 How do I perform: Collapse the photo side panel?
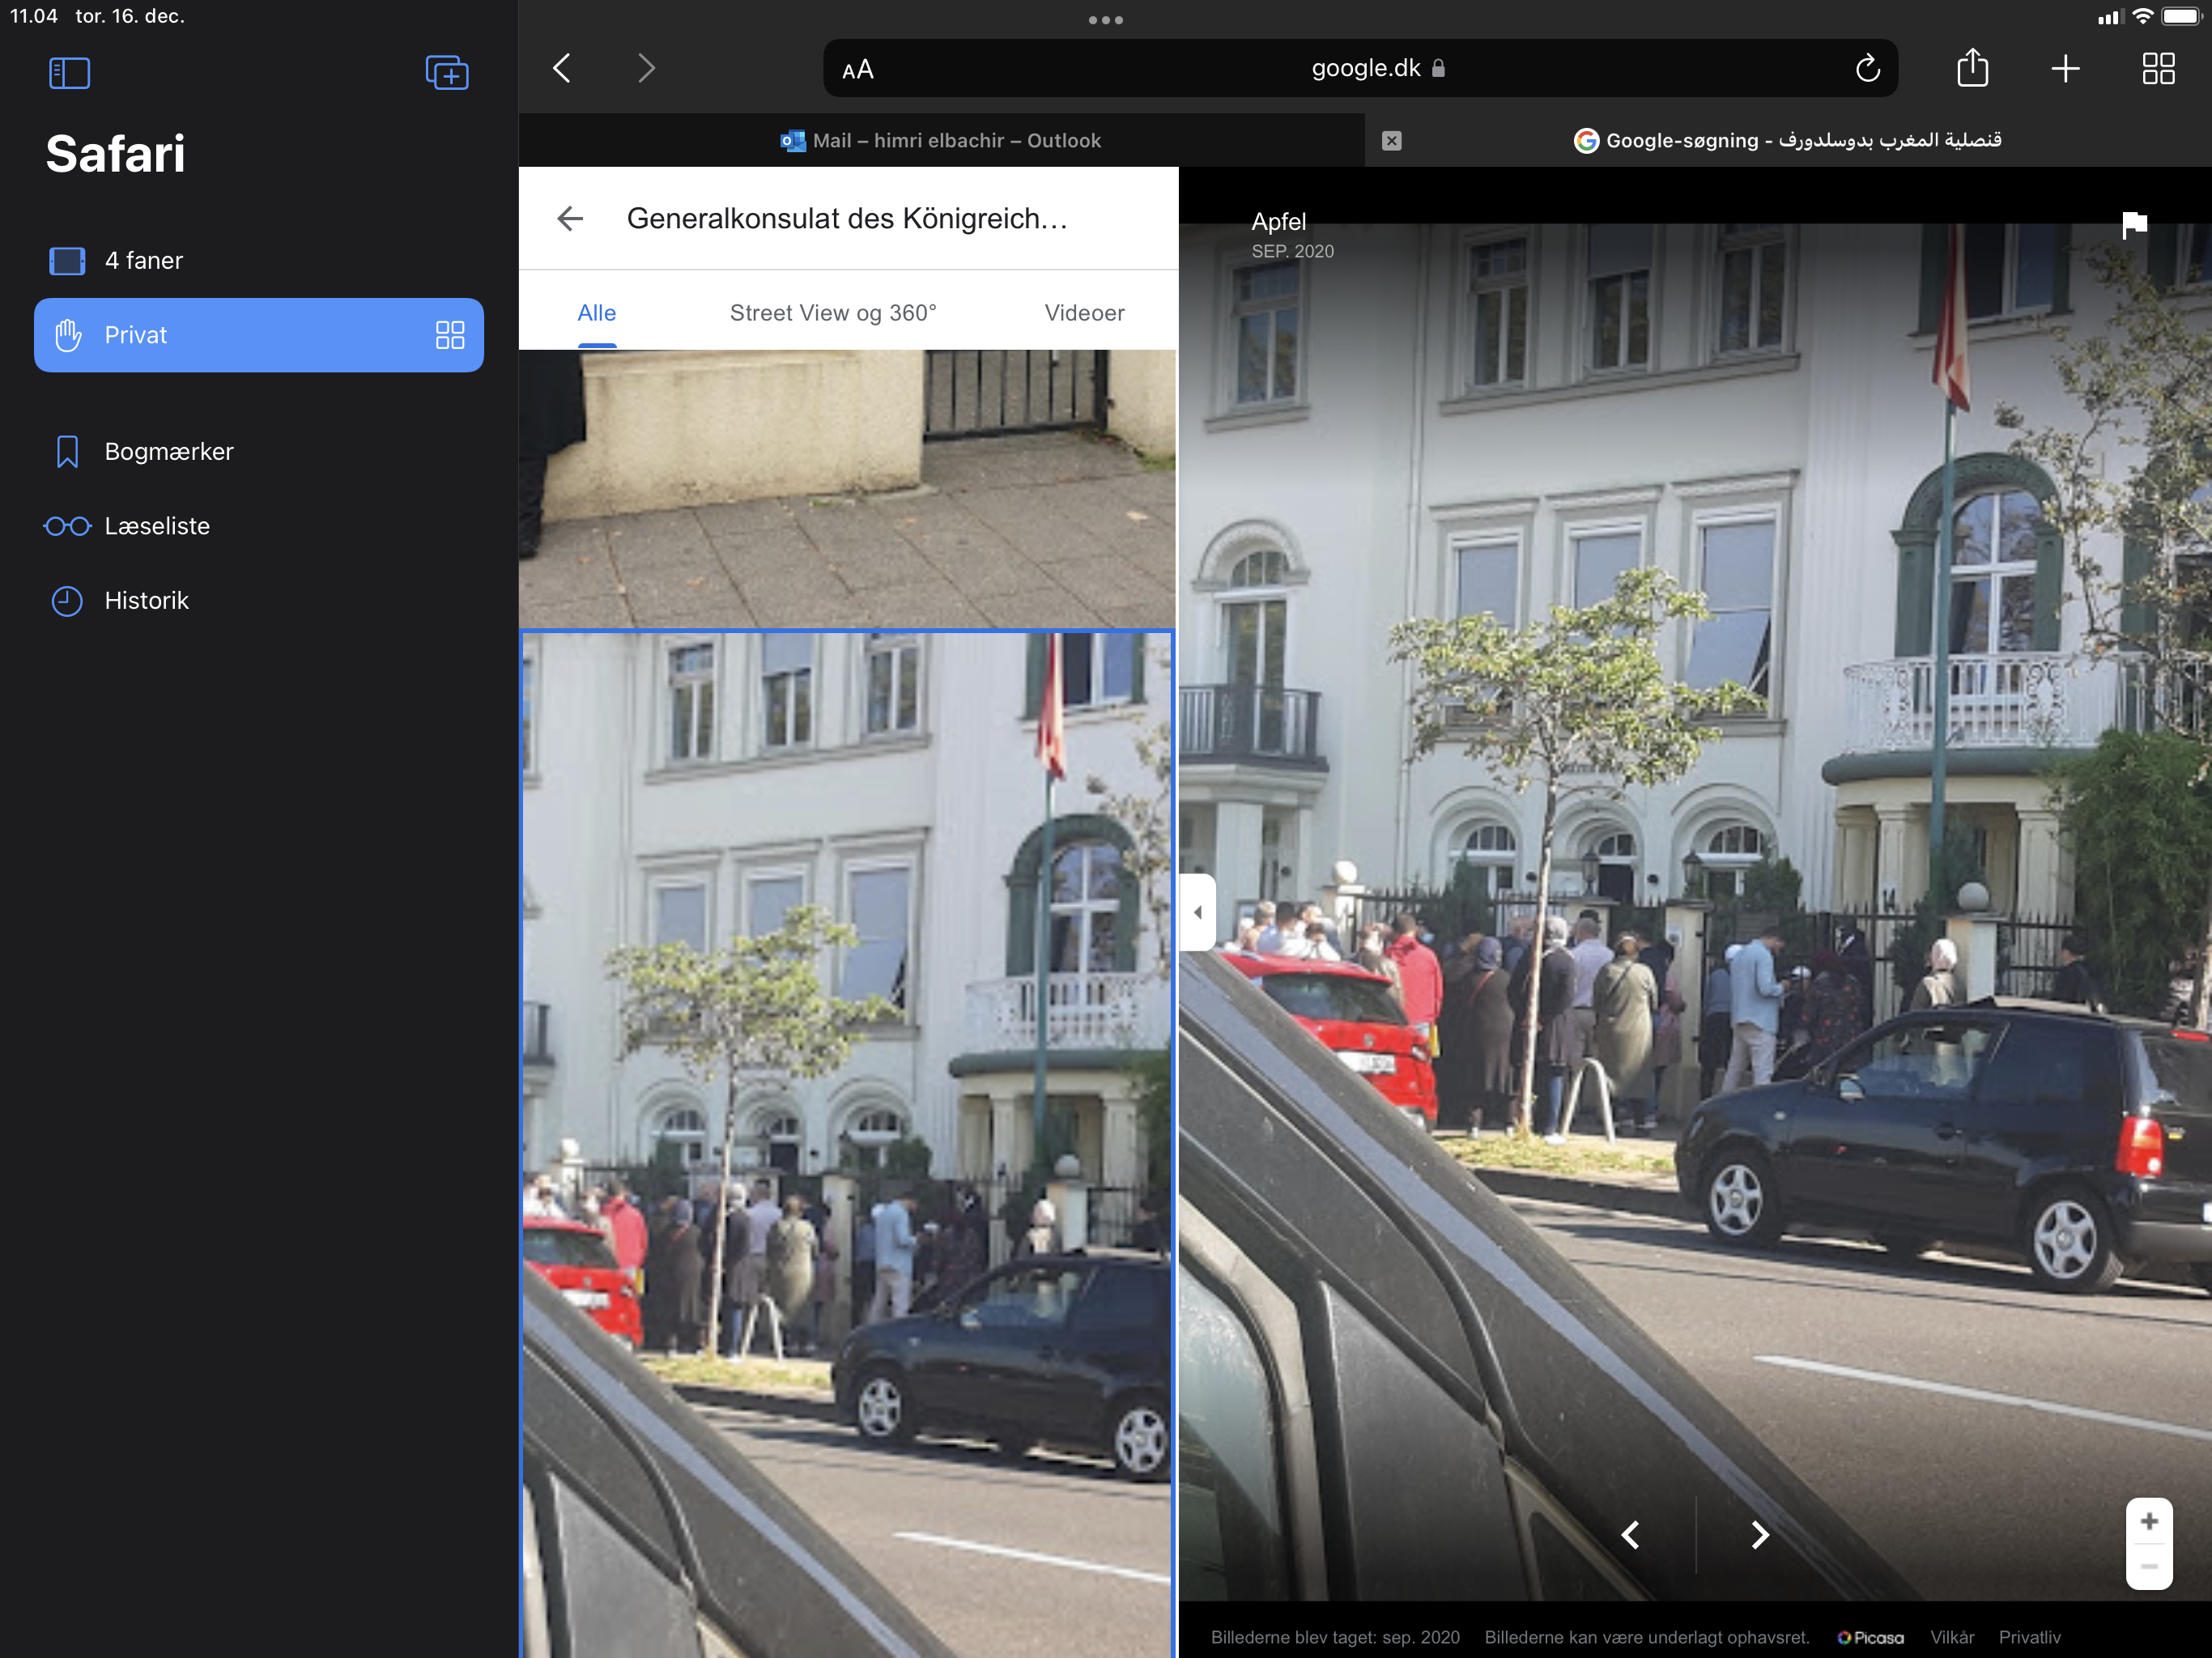pos(1197,912)
